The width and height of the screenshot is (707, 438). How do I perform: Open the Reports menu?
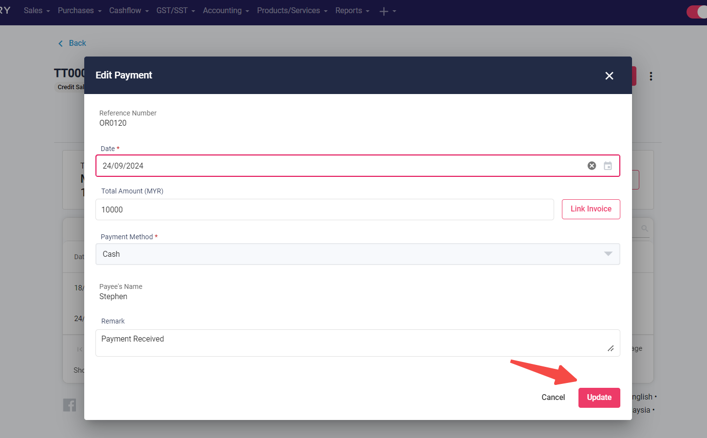click(x=352, y=10)
